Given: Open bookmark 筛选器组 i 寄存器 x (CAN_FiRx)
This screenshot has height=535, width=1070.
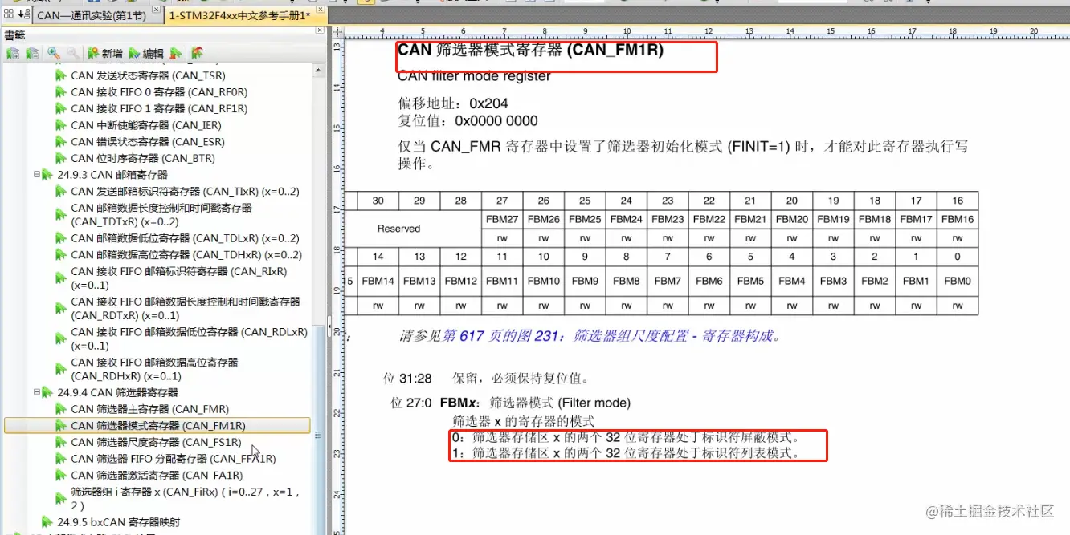Looking at the screenshot, I should click(186, 499).
